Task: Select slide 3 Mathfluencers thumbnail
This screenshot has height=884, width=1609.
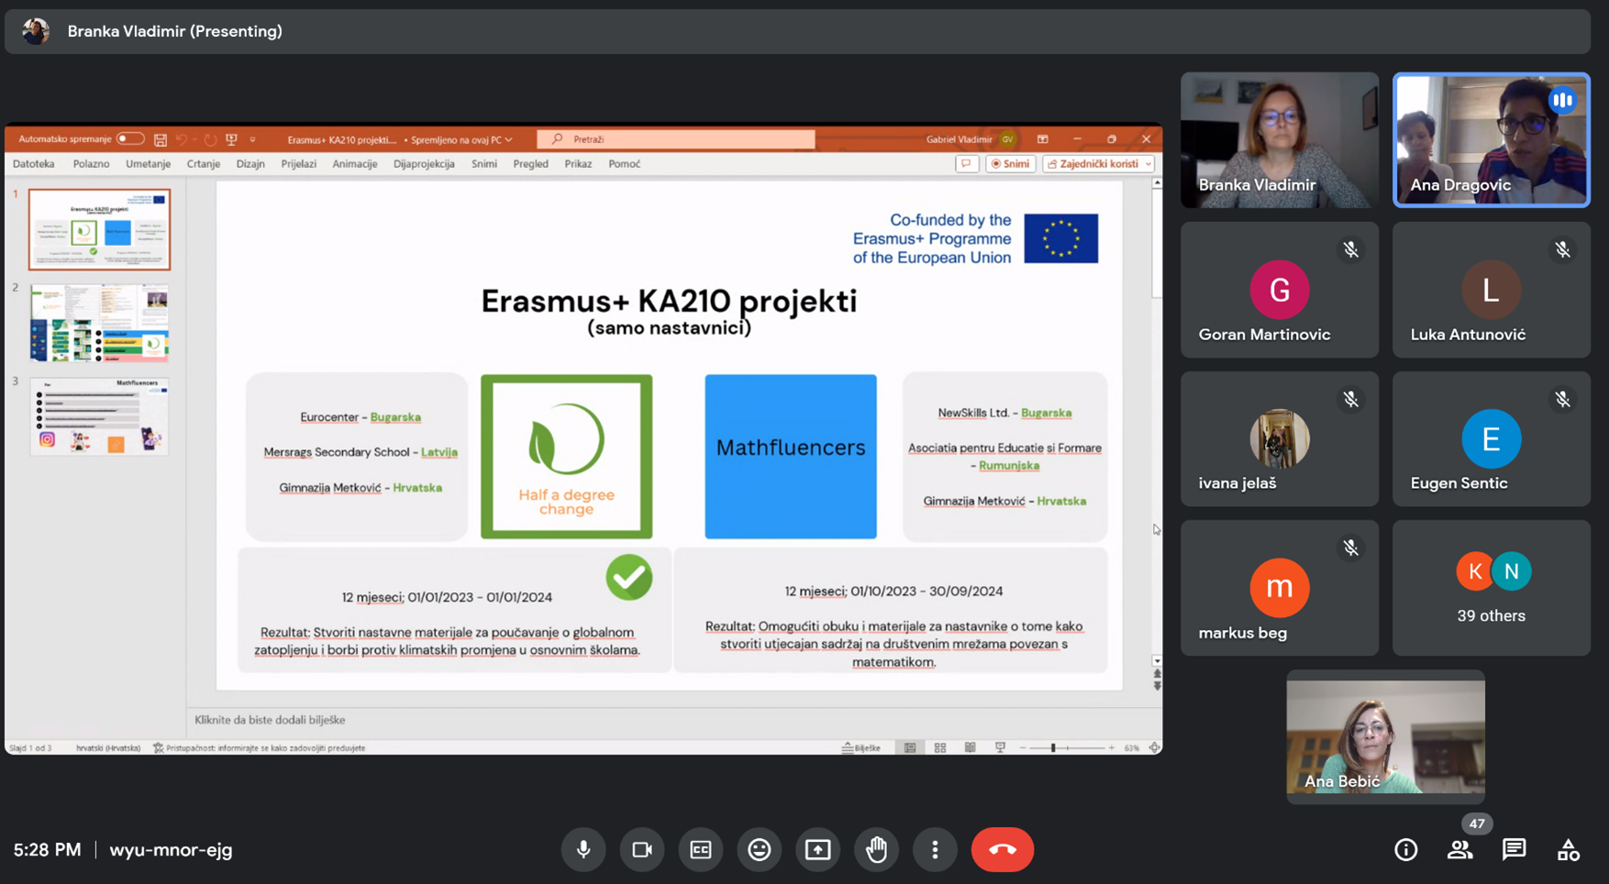Action: 99,416
